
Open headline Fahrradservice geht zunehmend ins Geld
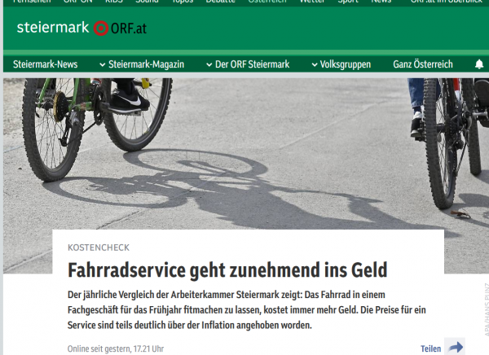tap(227, 270)
